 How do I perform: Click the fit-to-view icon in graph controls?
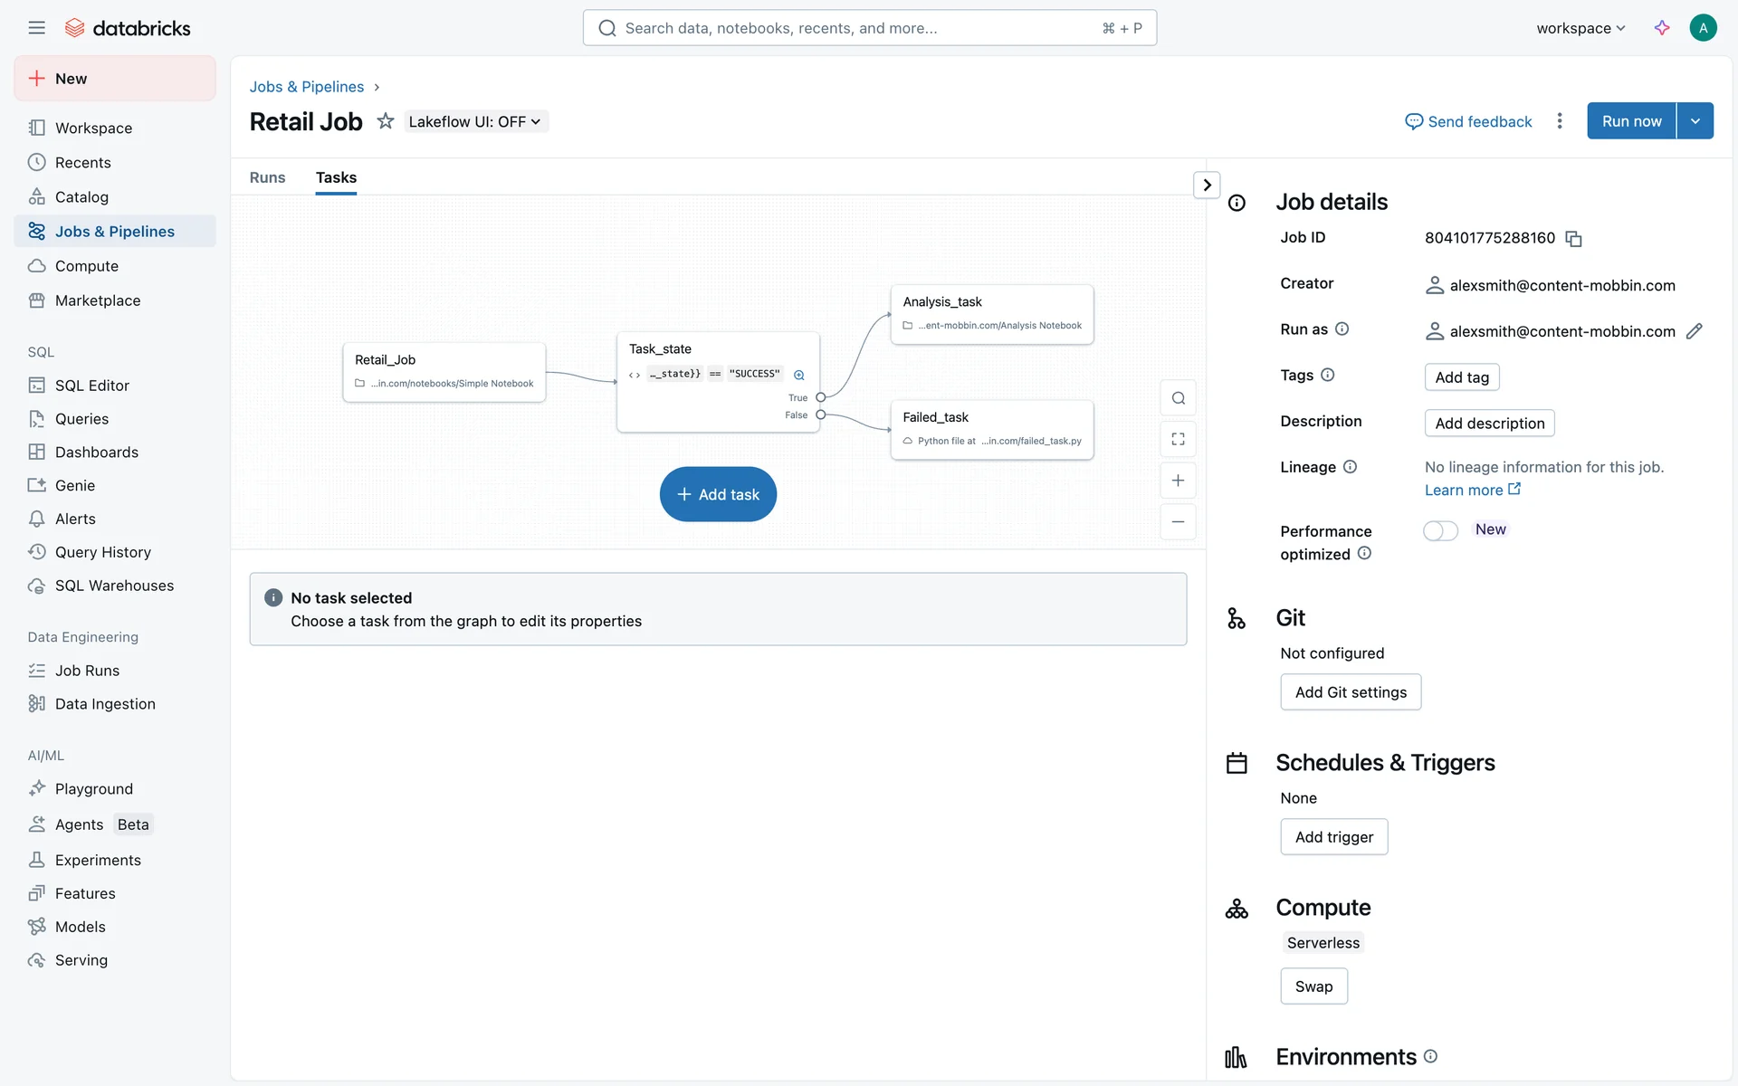1178,439
